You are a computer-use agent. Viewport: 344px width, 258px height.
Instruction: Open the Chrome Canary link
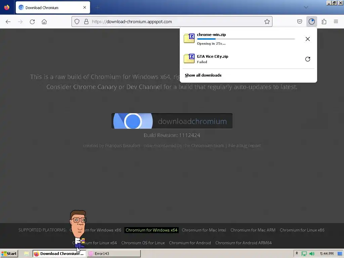tap(95, 87)
